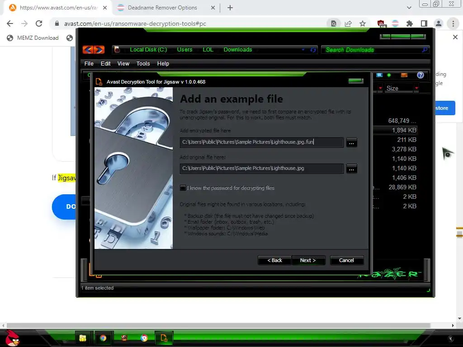
Task: Open address bar history dropdown arrow in Explorer
Action: click(303, 50)
